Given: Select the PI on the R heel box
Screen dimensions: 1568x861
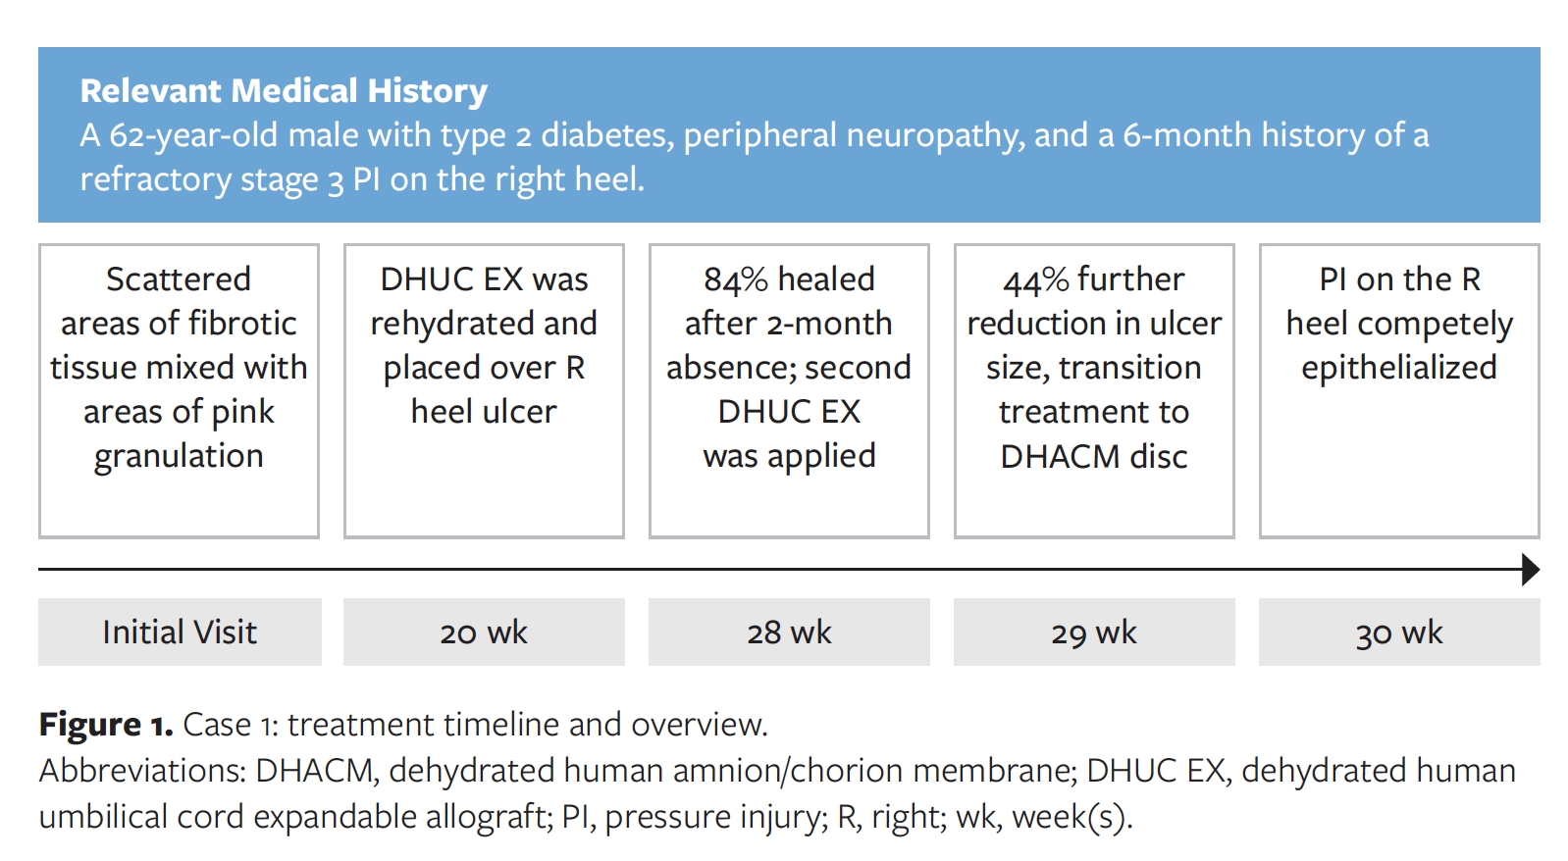Looking at the screenshot, I should click(1399, 390).
